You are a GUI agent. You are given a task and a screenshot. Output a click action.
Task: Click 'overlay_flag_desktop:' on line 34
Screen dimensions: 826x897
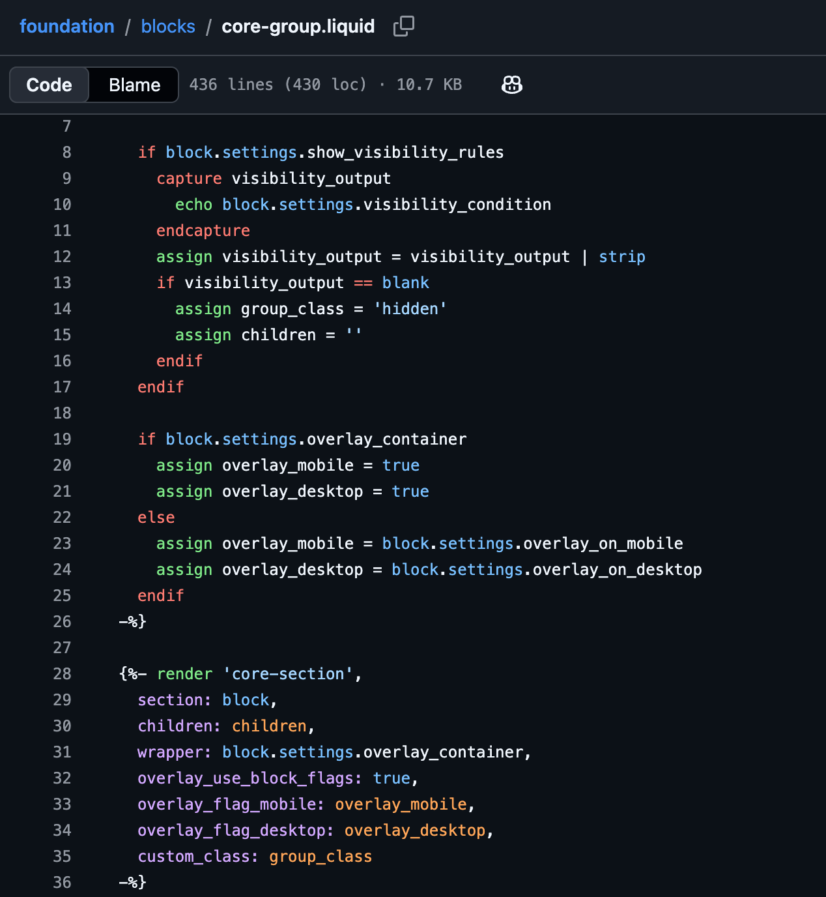pos(236,831)
